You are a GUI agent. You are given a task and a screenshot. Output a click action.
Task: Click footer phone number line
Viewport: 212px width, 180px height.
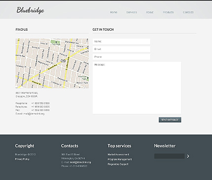[x=74, y=166]
